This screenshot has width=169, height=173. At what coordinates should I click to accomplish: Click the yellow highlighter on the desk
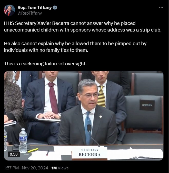pos(33,150)
